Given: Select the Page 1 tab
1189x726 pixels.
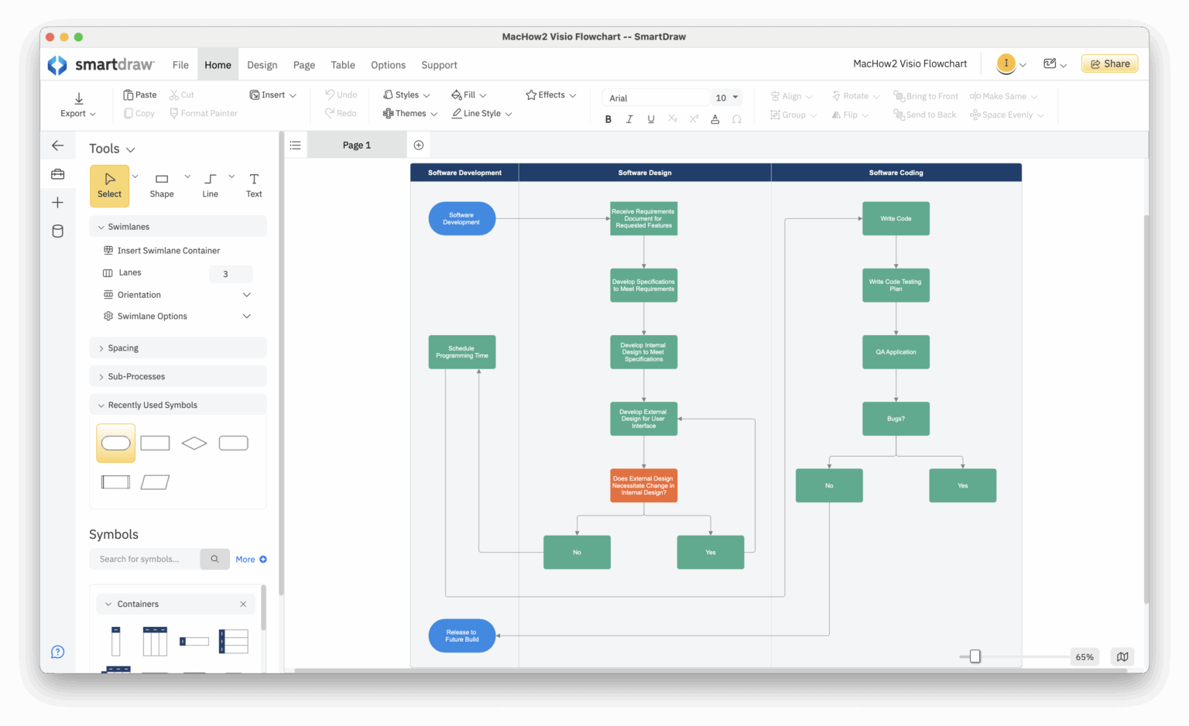Looking at the screenshot, I should 356,145.
